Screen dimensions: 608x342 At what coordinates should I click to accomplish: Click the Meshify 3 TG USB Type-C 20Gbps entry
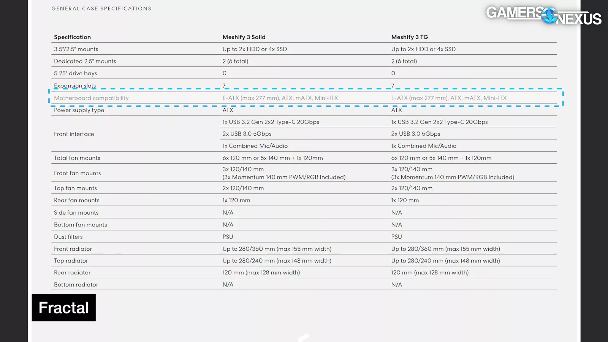439,122
